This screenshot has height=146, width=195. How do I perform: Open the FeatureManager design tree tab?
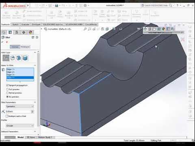[4, 32]
